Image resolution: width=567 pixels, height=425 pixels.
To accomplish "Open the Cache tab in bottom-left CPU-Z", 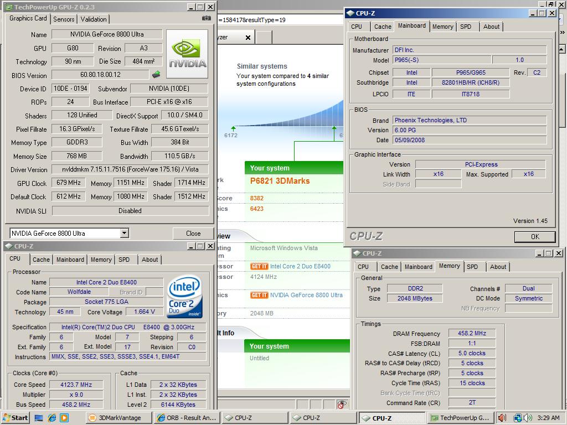I will [41, 260].
